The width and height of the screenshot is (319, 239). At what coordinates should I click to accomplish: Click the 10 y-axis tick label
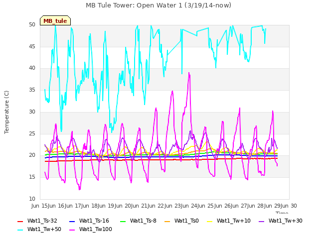pos(32,199)
